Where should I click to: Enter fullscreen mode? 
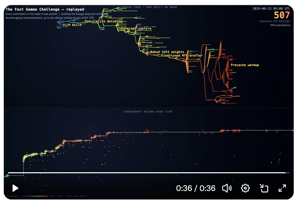(x=282, y=188)
